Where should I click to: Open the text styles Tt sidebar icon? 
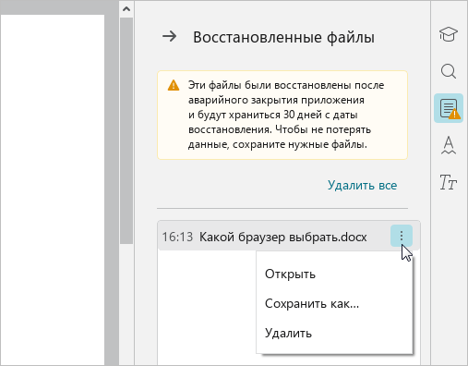tap(448, 182)
